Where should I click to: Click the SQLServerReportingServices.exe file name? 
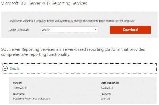tap(31, 99)
